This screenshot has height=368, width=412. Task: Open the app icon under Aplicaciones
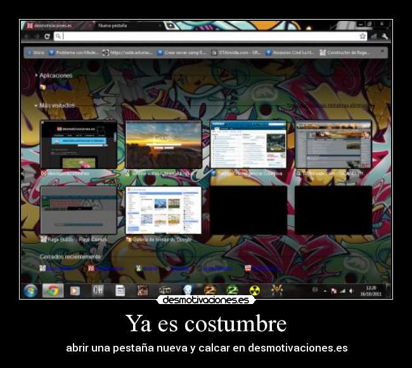[x=43, y=87]
